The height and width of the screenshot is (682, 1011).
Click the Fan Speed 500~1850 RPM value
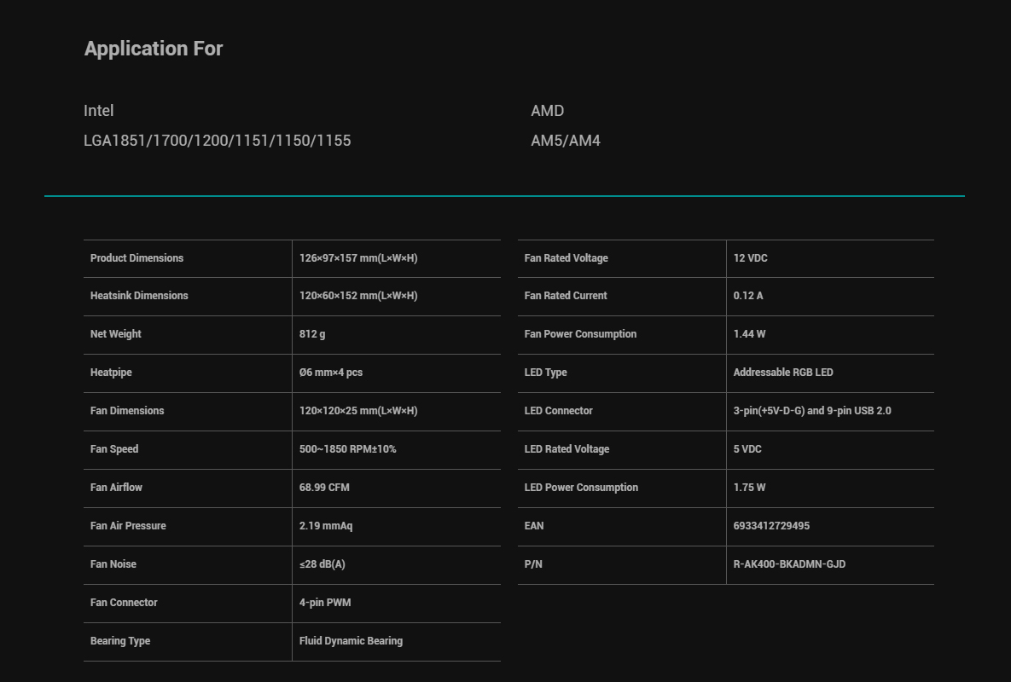coord(347,449)
